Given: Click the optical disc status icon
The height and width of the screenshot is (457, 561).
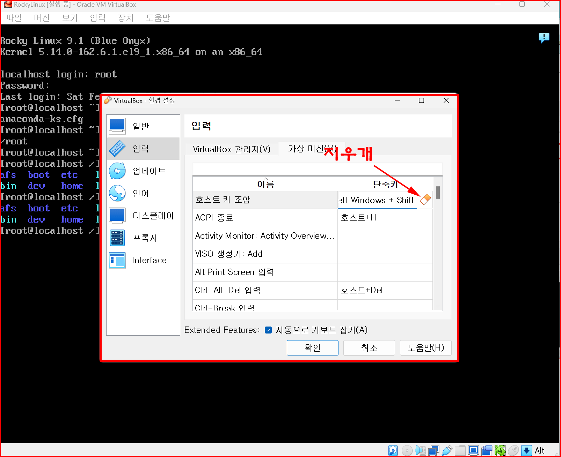Looking at the screenshot, I should coord(407,450).
